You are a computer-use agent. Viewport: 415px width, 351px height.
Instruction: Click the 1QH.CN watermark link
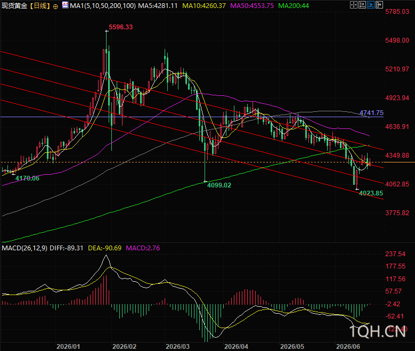(377, 331)
